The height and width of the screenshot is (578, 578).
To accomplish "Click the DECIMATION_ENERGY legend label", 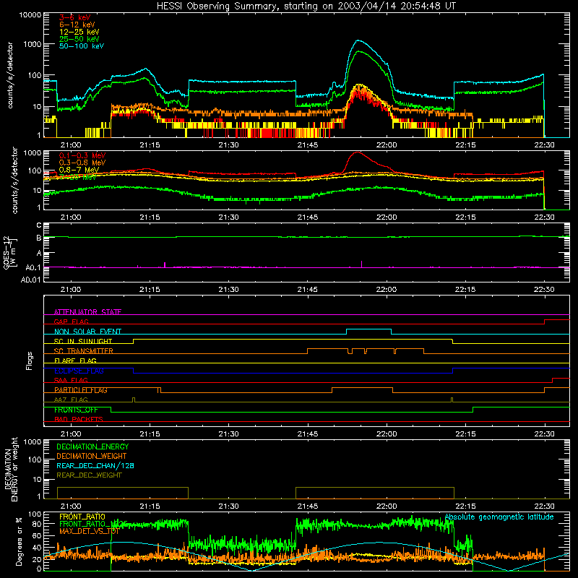I will 92,447.
